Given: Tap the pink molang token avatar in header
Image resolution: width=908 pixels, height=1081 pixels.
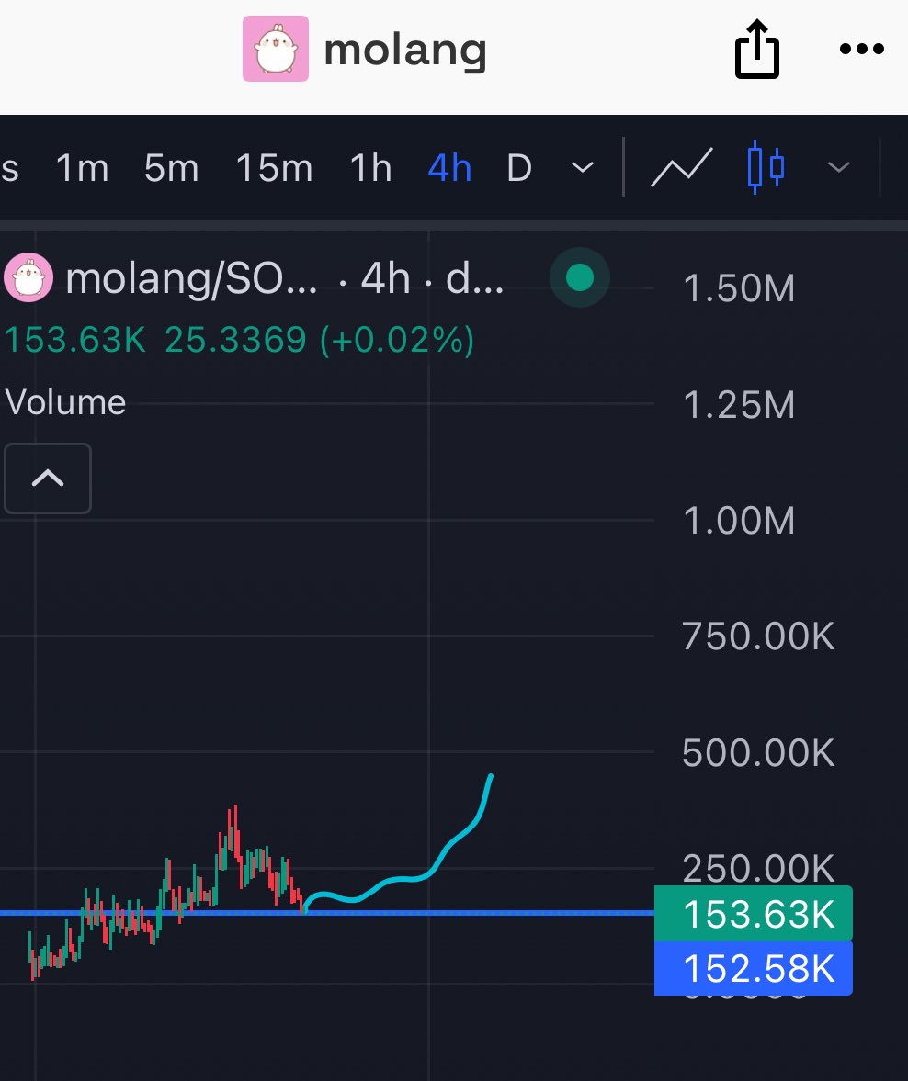Looking at the screenshot, I should (x=276, y=49).
